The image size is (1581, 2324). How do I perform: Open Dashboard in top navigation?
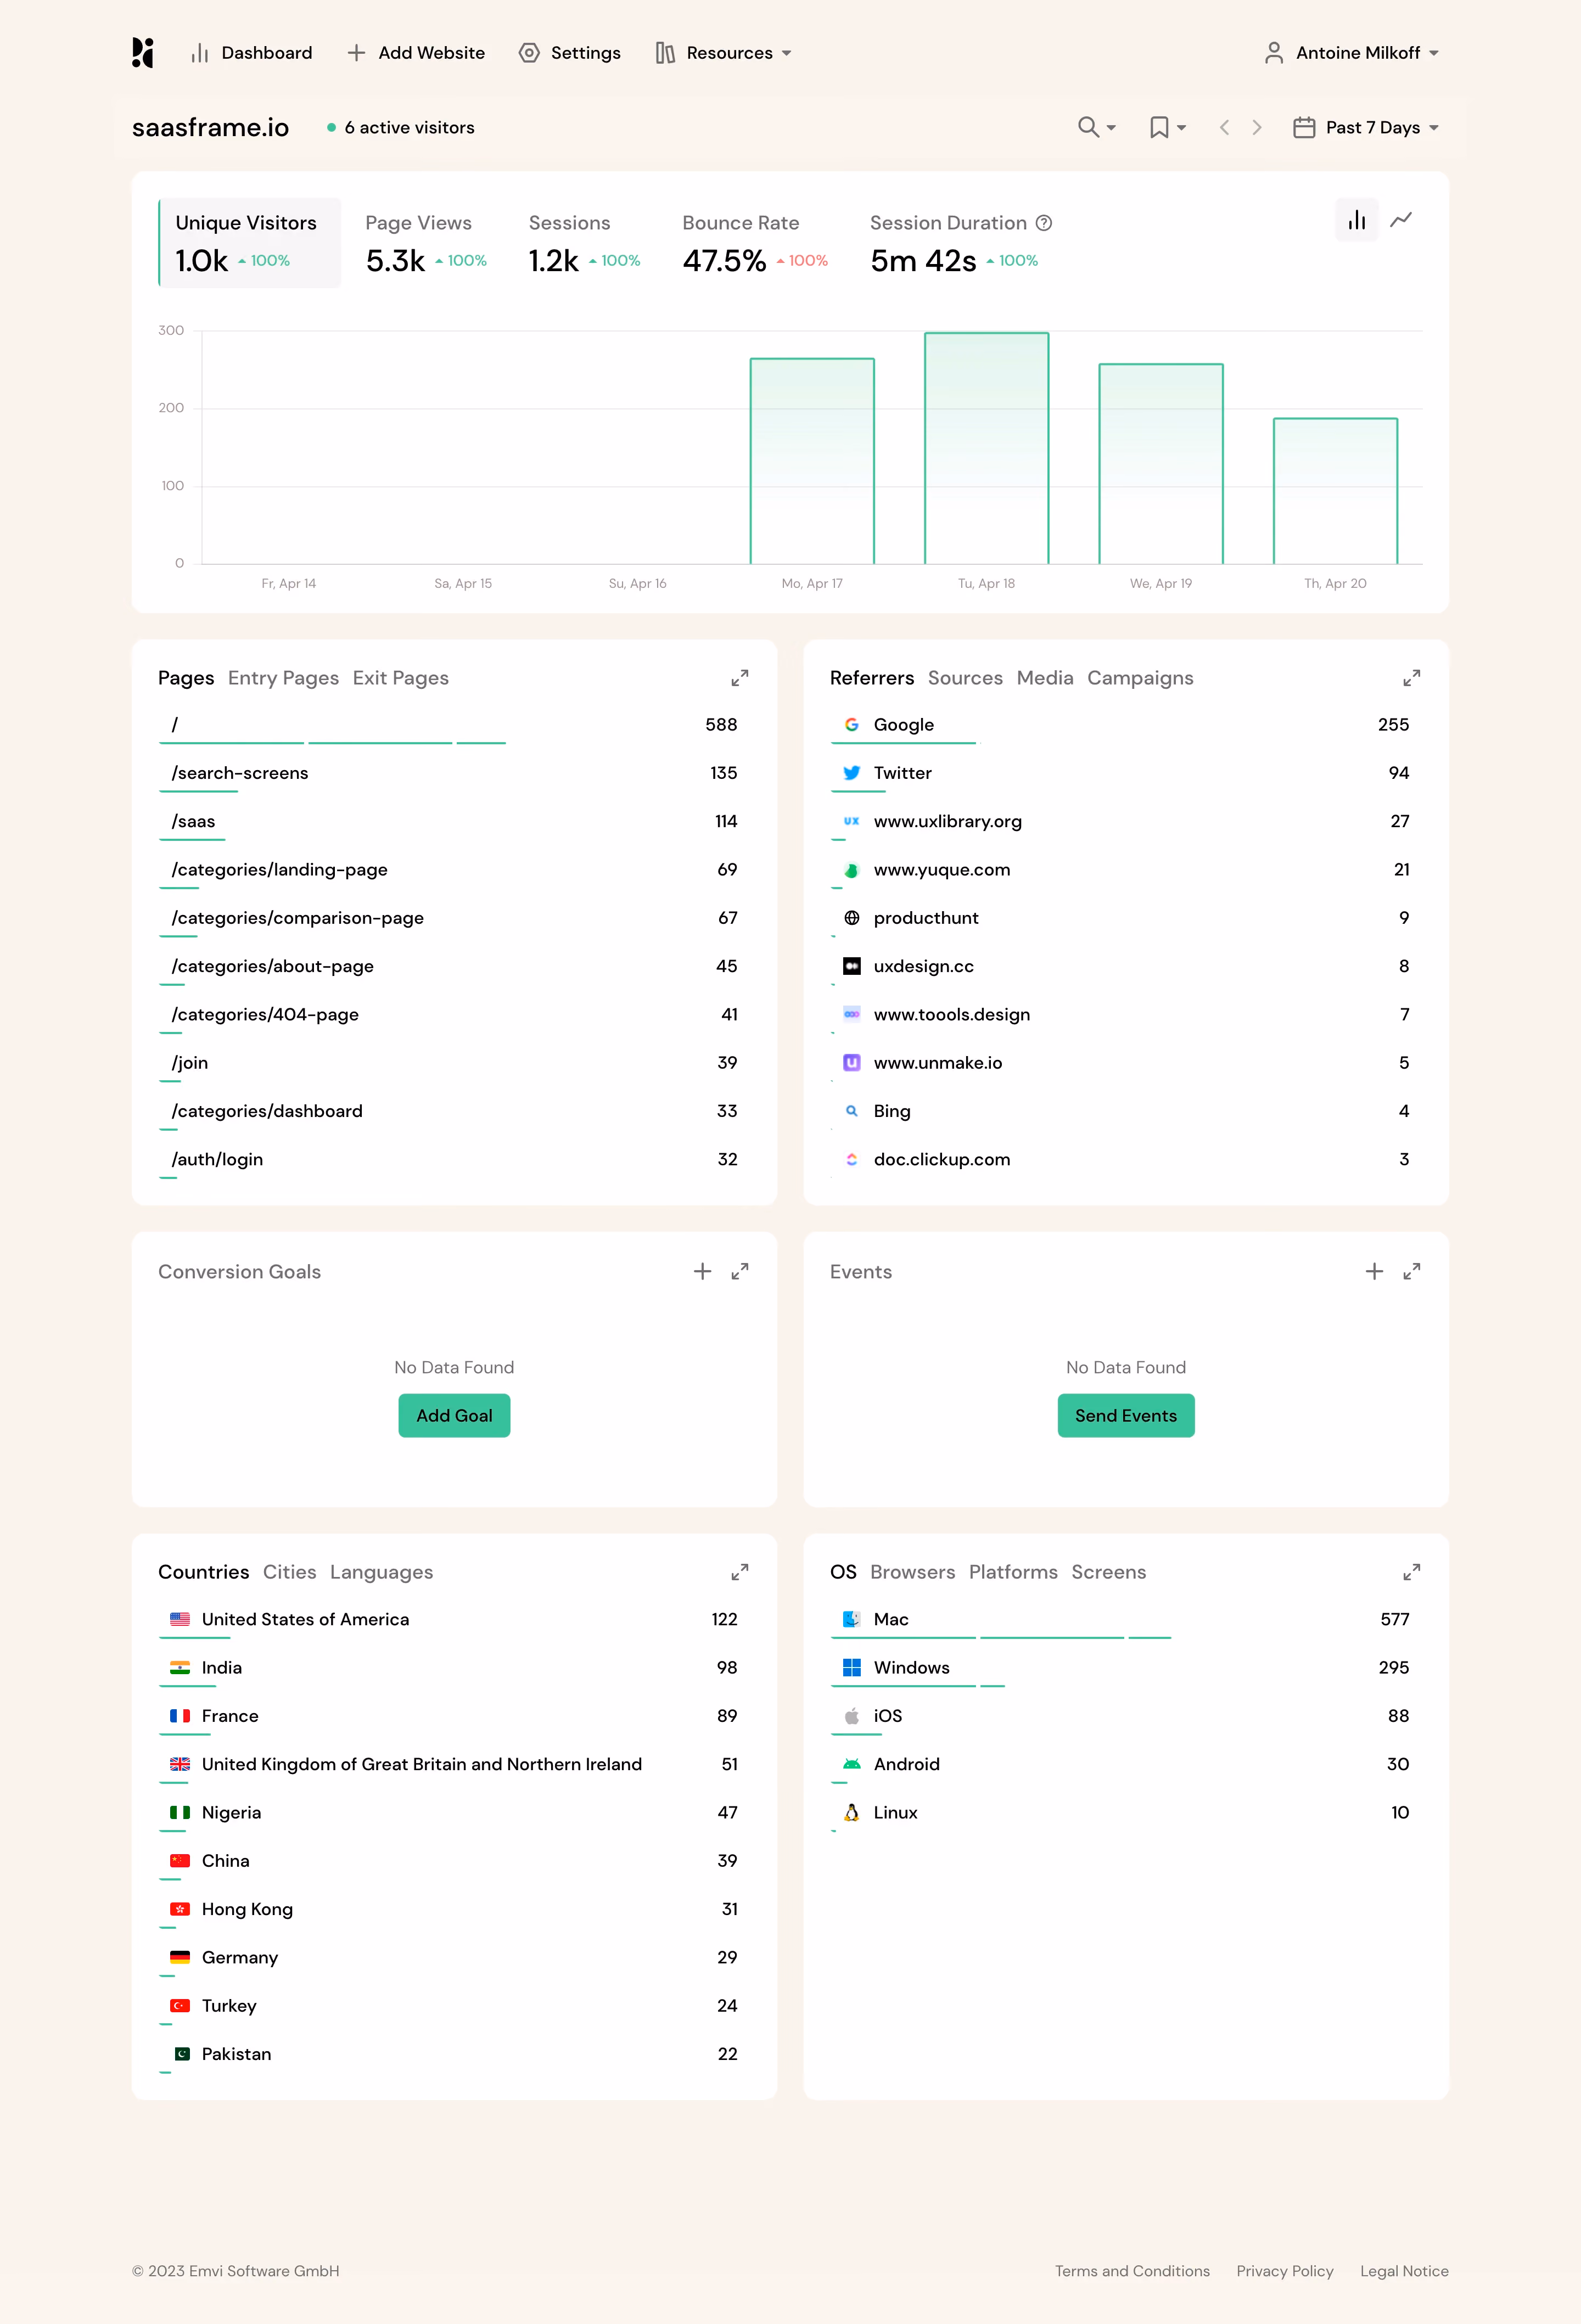251,53
